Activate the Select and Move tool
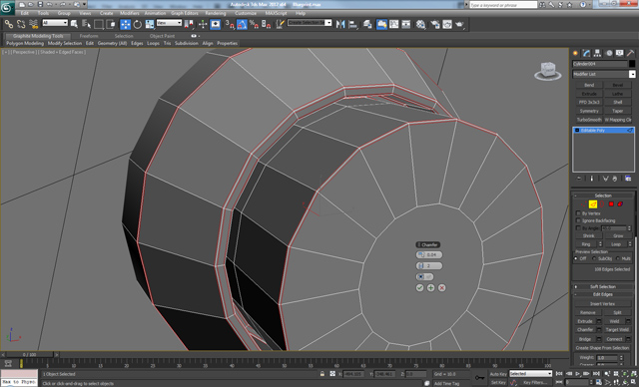 [x=126, y=24]
